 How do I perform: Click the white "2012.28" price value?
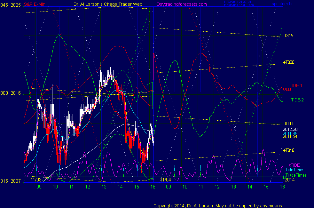click(x=290, y=130)
